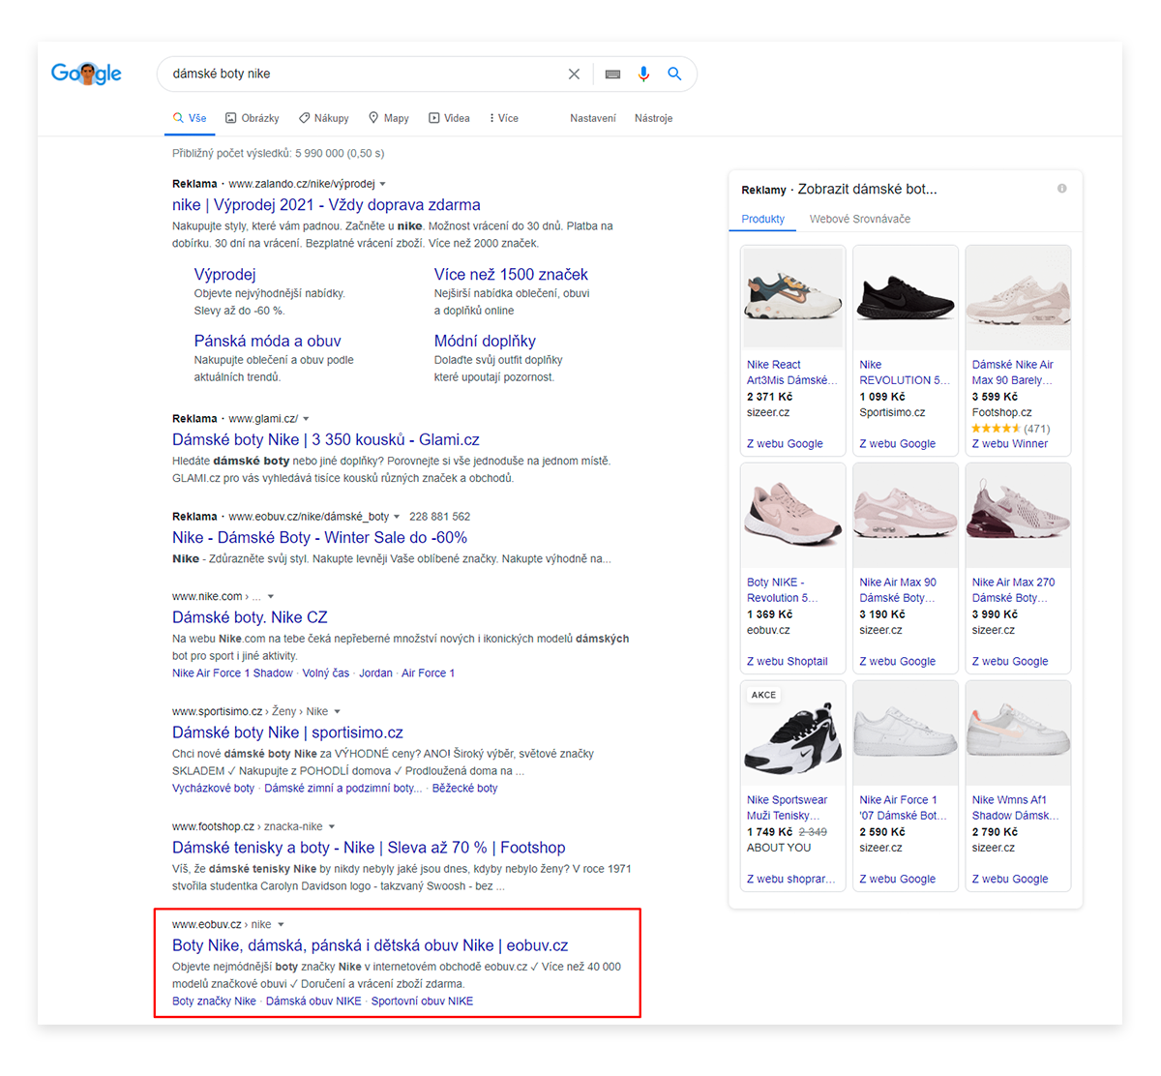This screenshot has height=1076, width=1161.
Task: Expand arrow next to glami.cz ad URL
Action: coord(306,419)
